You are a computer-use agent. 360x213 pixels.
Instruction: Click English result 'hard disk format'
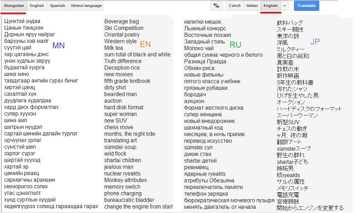point(124,108)
